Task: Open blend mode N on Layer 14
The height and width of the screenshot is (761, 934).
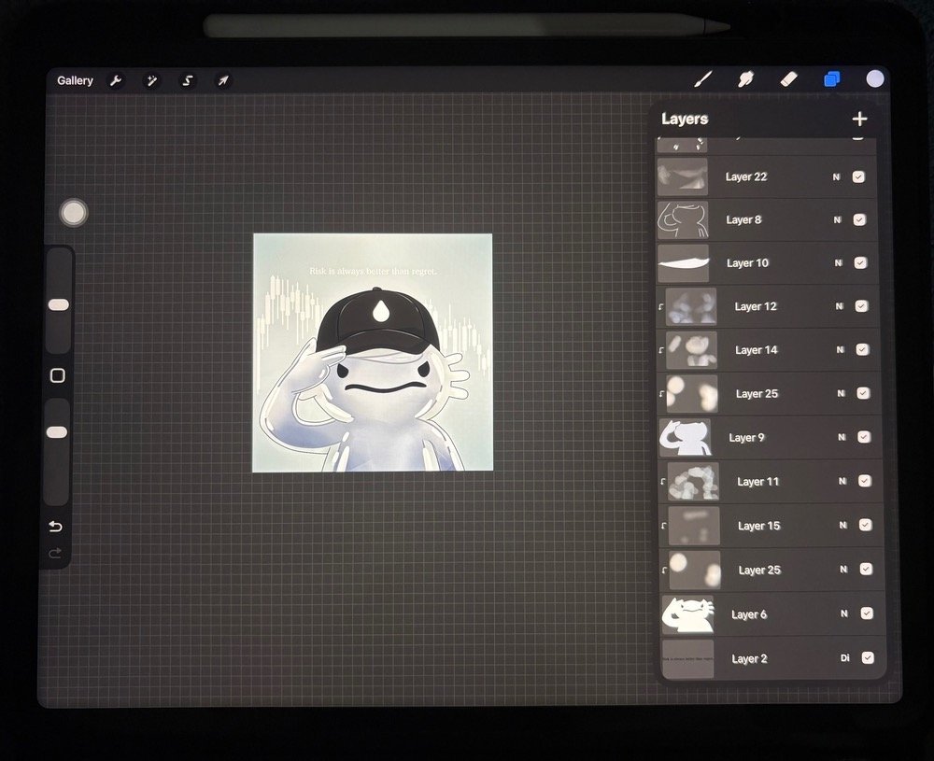Action: [841, 349]
